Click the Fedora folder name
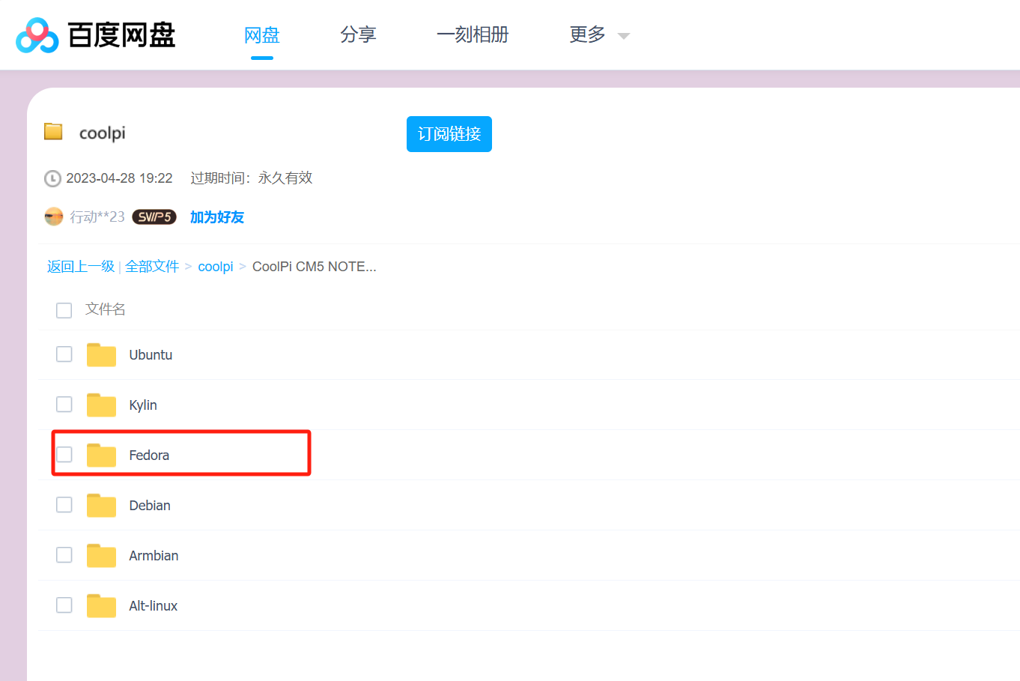 149,455
